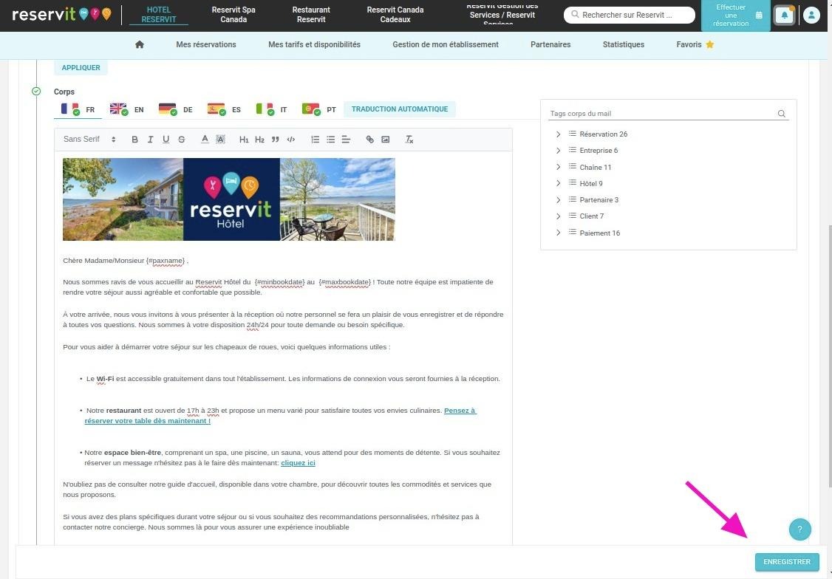The image size is (832, 579).
Task: Expand the Chaîne 11 tag group
Action: [558, 167]
